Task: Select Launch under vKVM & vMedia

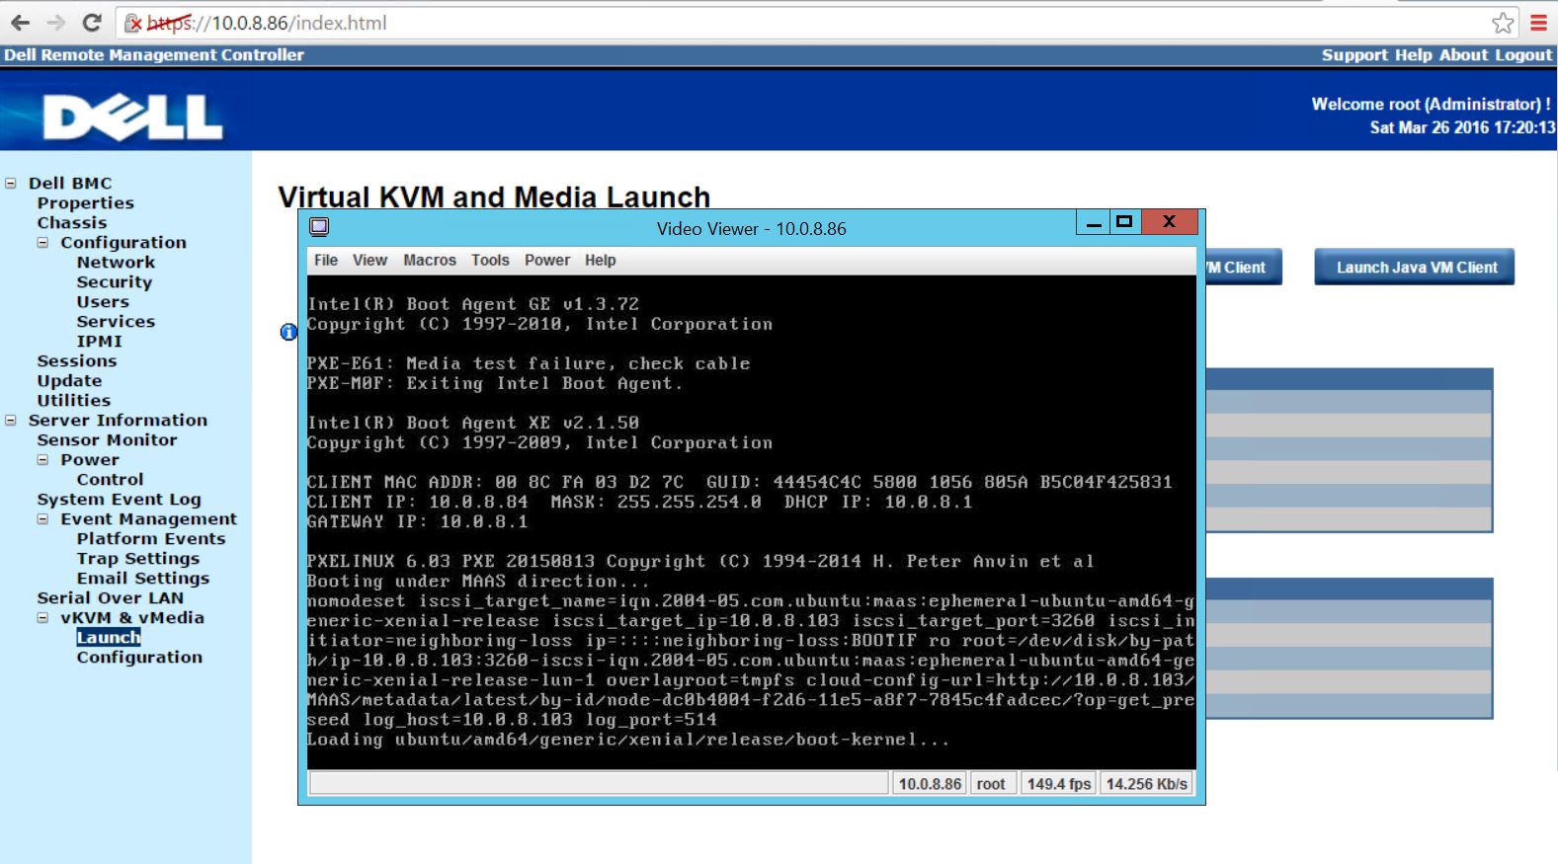Action: tap(109, 637)
